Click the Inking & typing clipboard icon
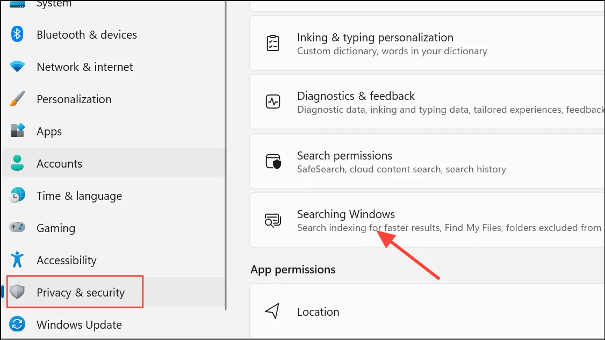 pos(273,43)
